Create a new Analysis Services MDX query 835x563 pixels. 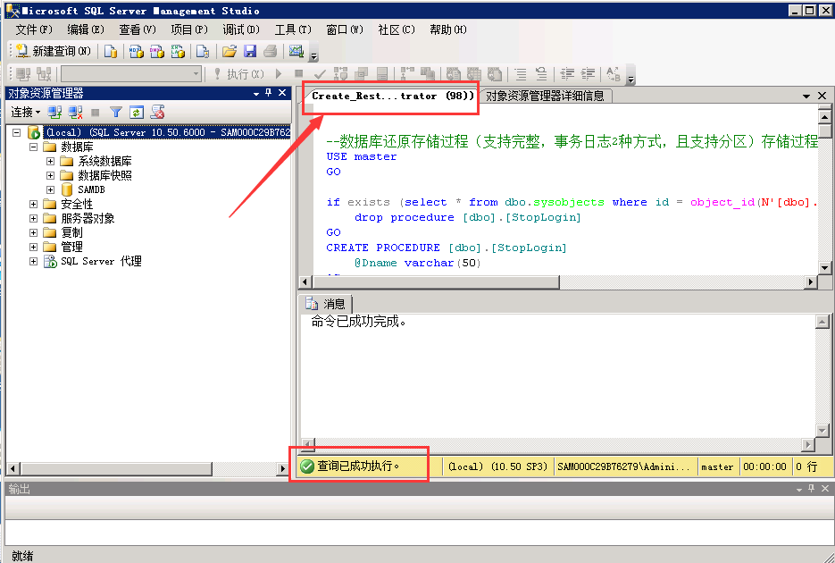pyautogui.click(x=137, y=51)
